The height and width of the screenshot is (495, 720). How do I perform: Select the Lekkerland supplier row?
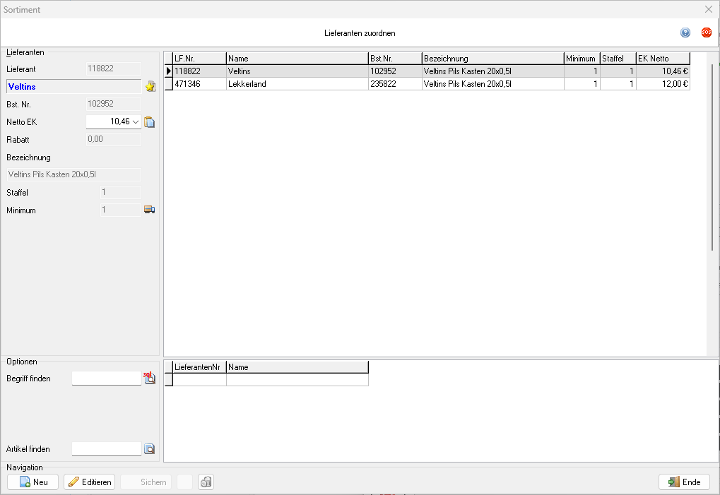click(x=297, y=84)
